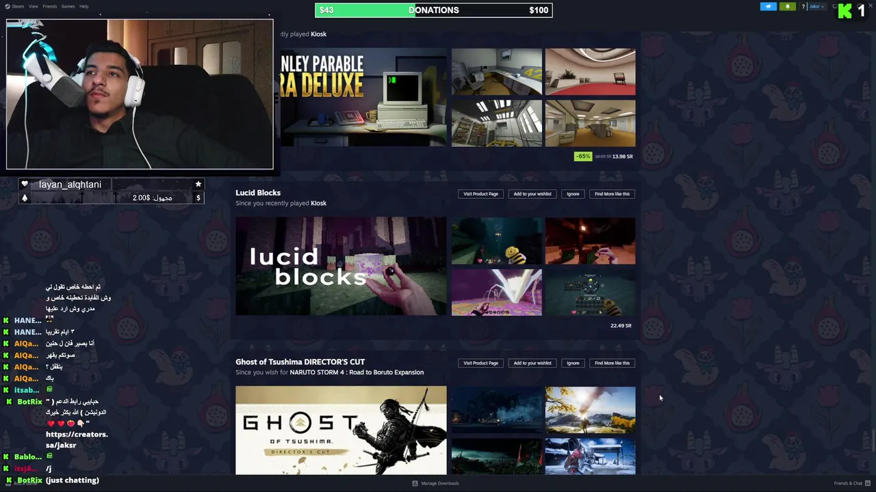This screenshot has height=492, width=876.
Task: Click the 13.98 SR discounted price
Action: (x=622, y=156)
